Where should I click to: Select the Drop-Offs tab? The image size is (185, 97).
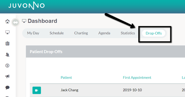(x=153, y=33)
